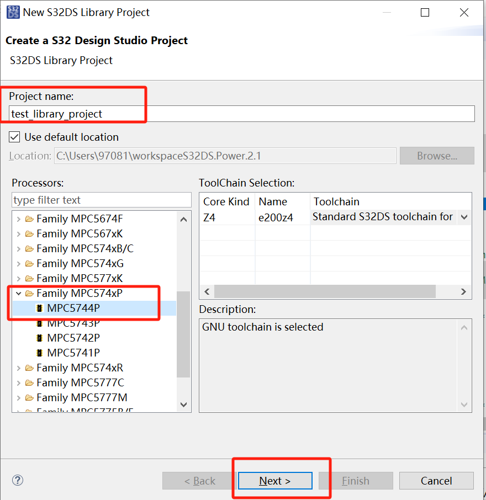Click the Description box scroll down arrow

pyautogui.click(x=464, y=405)
